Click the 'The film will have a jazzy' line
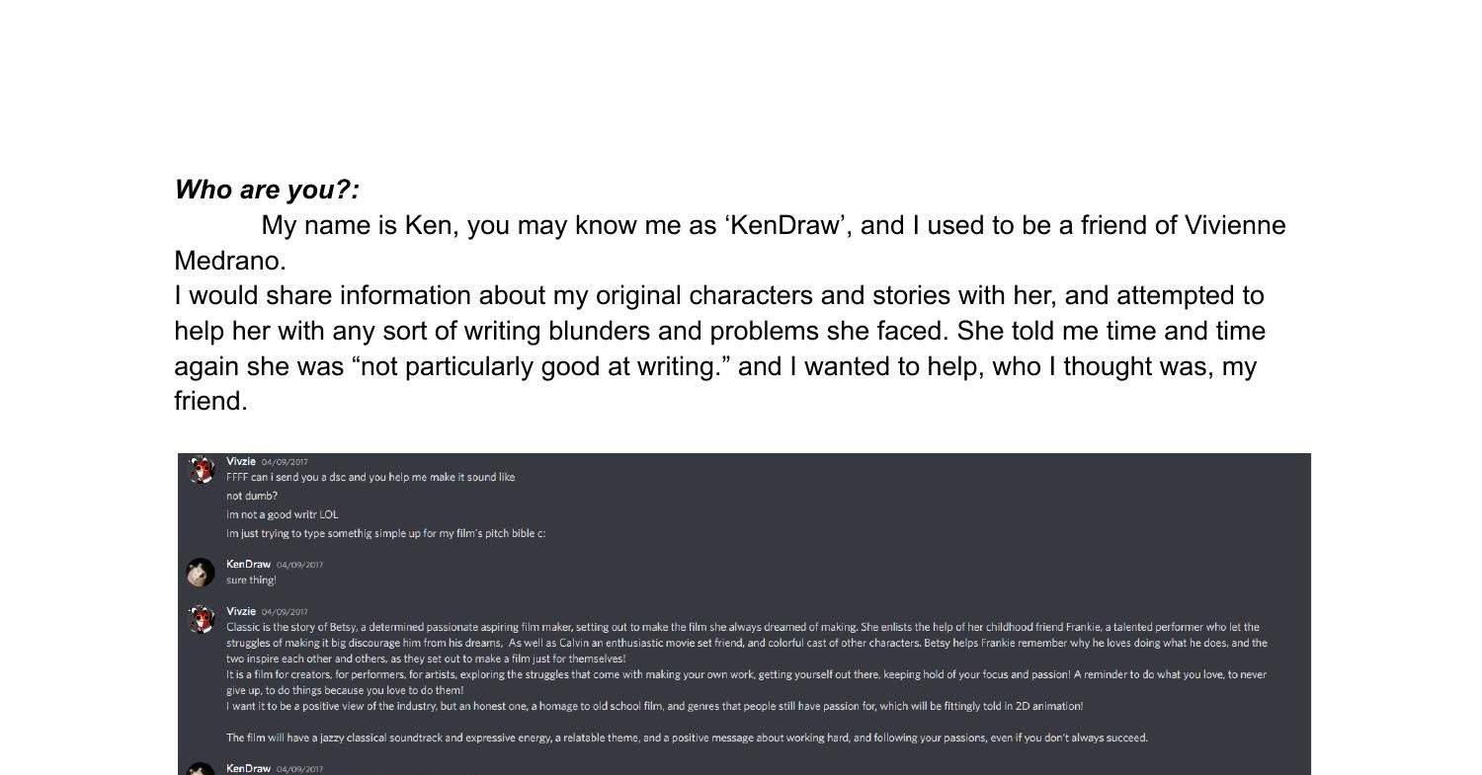This screenshot has height=775, width=1482. pos(687,737)
